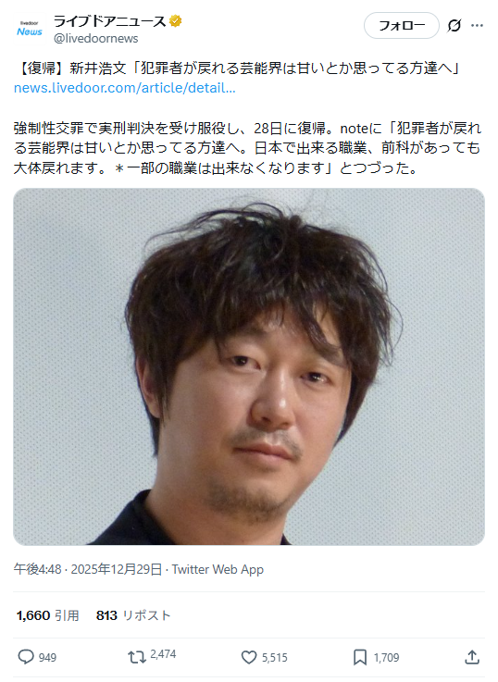The height and width of the screenshot is (682, 498).
Task: Click the gold verified badge
Action: point(176,20)
